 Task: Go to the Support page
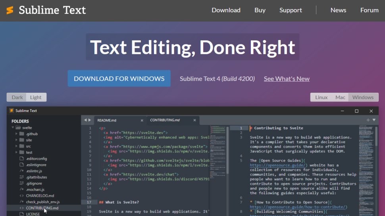click(x=291, y=10)
